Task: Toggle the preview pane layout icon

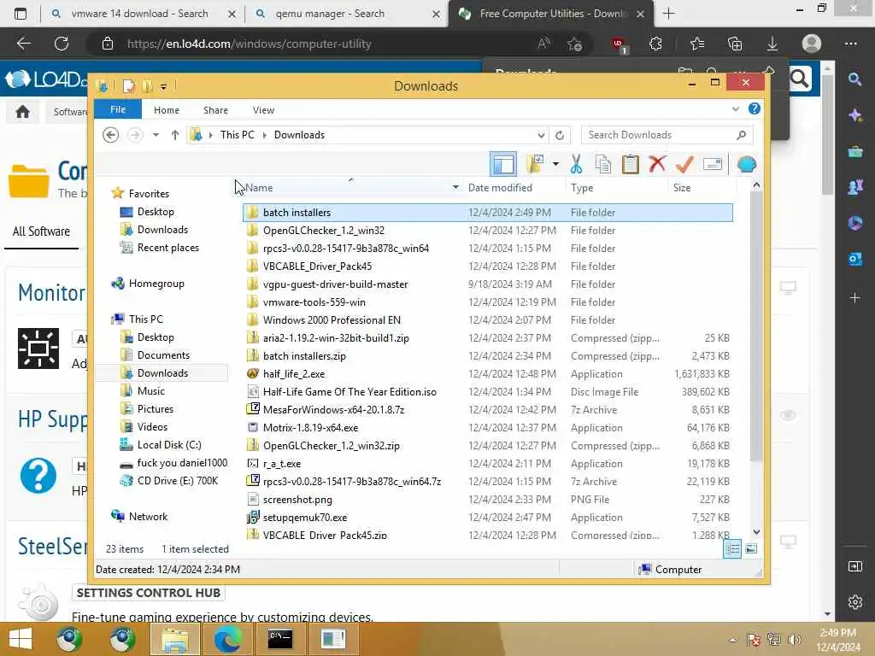Action: coord(502,164)
